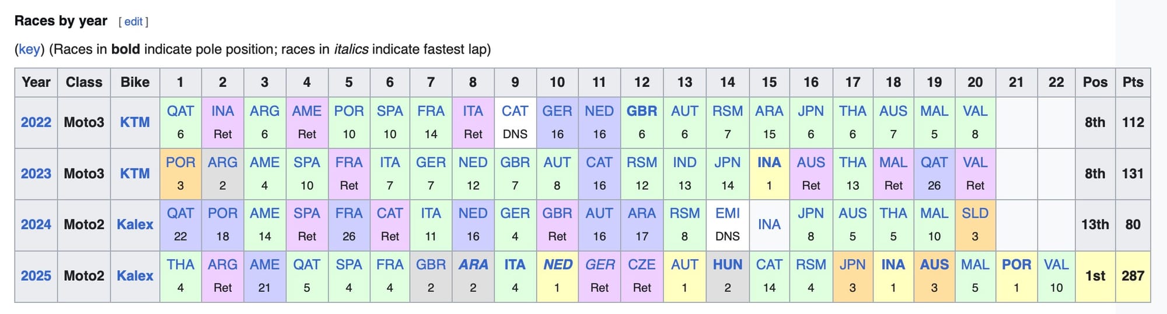Click the italic ARA race in 2025 row

pos(473,264)
